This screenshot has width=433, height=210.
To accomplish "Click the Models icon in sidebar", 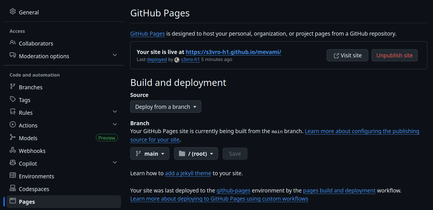I will pos(12,137).
